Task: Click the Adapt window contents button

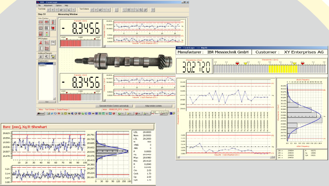Action: click(x=153, y=106)
